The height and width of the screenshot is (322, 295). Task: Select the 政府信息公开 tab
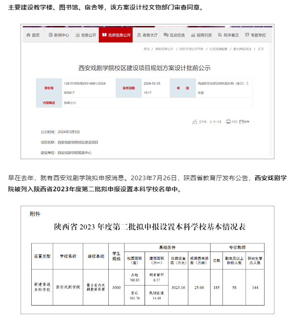(x=116, y=35)
